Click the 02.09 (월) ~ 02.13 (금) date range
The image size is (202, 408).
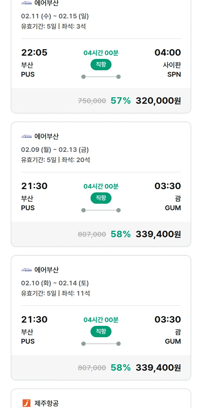[x=55, y=150]
